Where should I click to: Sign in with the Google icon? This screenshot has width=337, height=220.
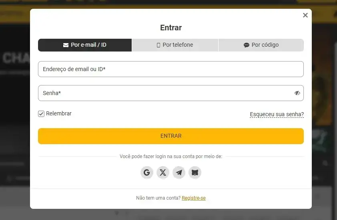[147, 172]
